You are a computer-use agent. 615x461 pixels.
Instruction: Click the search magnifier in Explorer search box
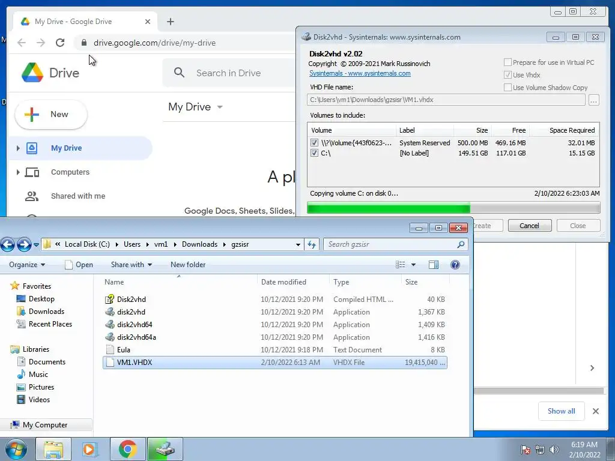461,244
